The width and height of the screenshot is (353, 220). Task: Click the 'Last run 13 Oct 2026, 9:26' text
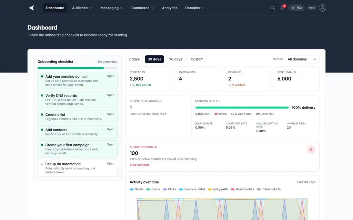click(148, 114)
